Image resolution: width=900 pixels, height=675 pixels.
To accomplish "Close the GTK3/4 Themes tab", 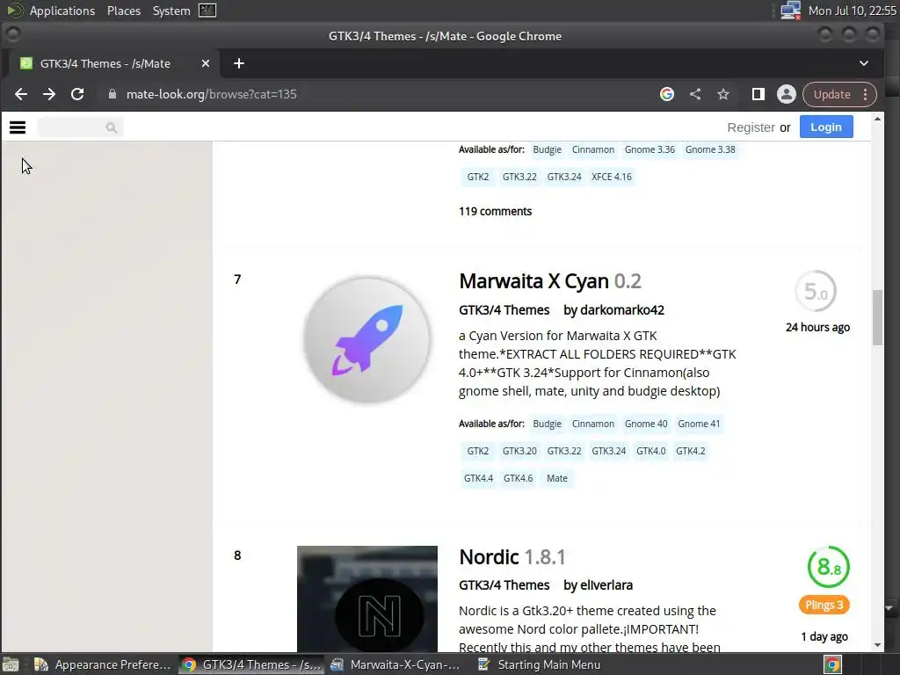I will 206,63.
